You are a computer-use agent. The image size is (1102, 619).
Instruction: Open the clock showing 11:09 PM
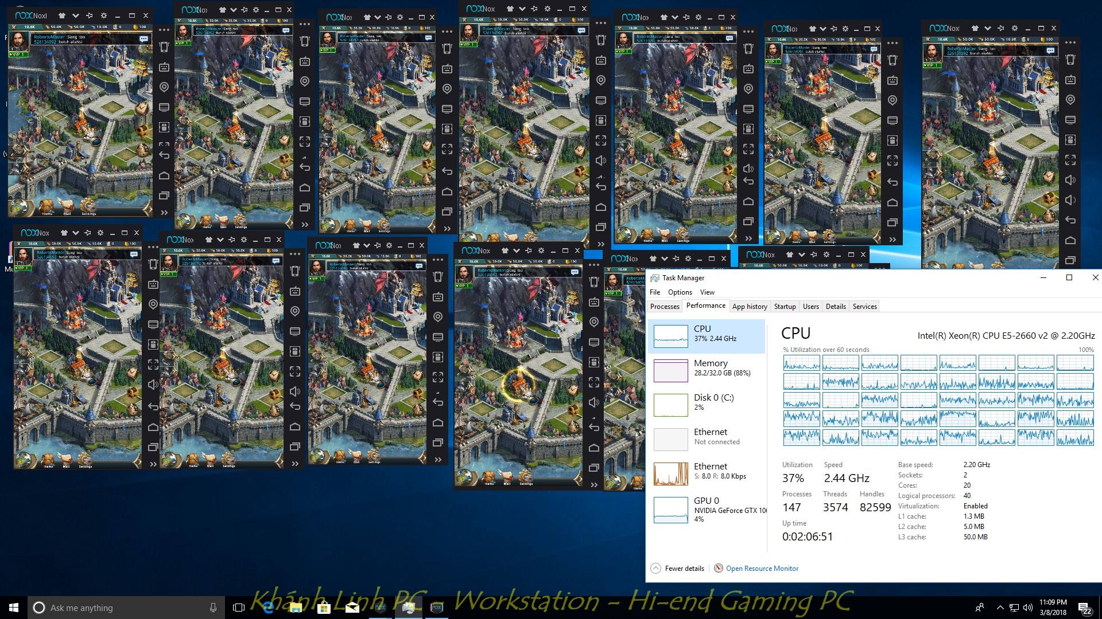coord(1053,608)
